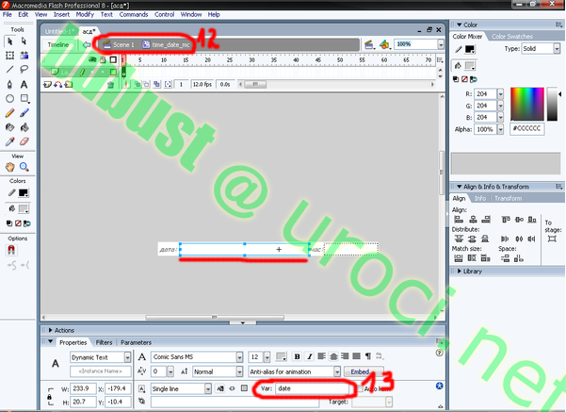566x412 pixels.
Task: Select the Gradient Transform tool
Action: click(x=24, y=56)
